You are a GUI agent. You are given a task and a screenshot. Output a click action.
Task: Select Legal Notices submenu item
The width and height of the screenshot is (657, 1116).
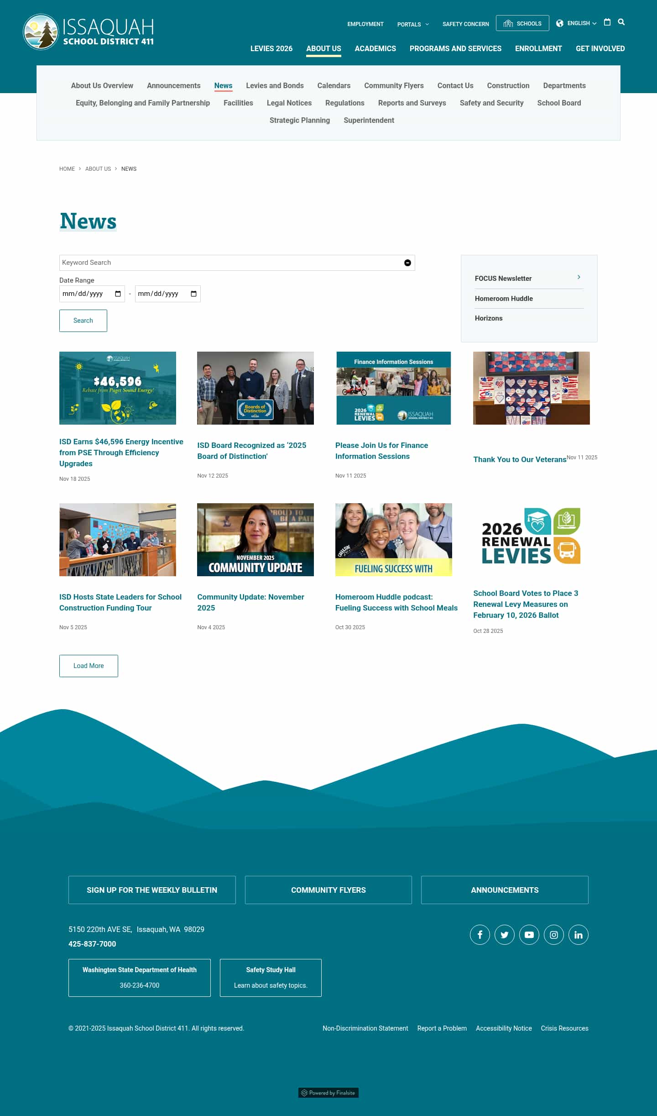click(289, 103)
